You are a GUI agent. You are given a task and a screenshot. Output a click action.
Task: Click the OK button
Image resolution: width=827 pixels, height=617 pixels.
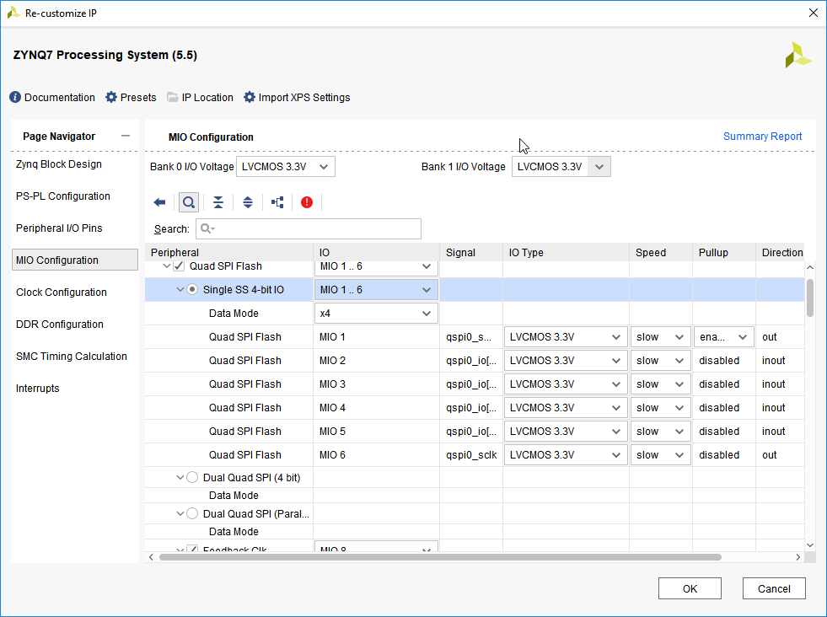690,588
